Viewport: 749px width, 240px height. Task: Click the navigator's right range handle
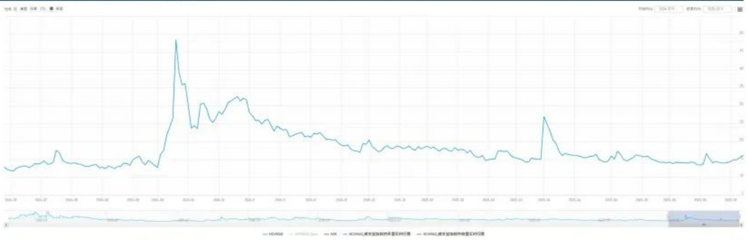(739, 216)
